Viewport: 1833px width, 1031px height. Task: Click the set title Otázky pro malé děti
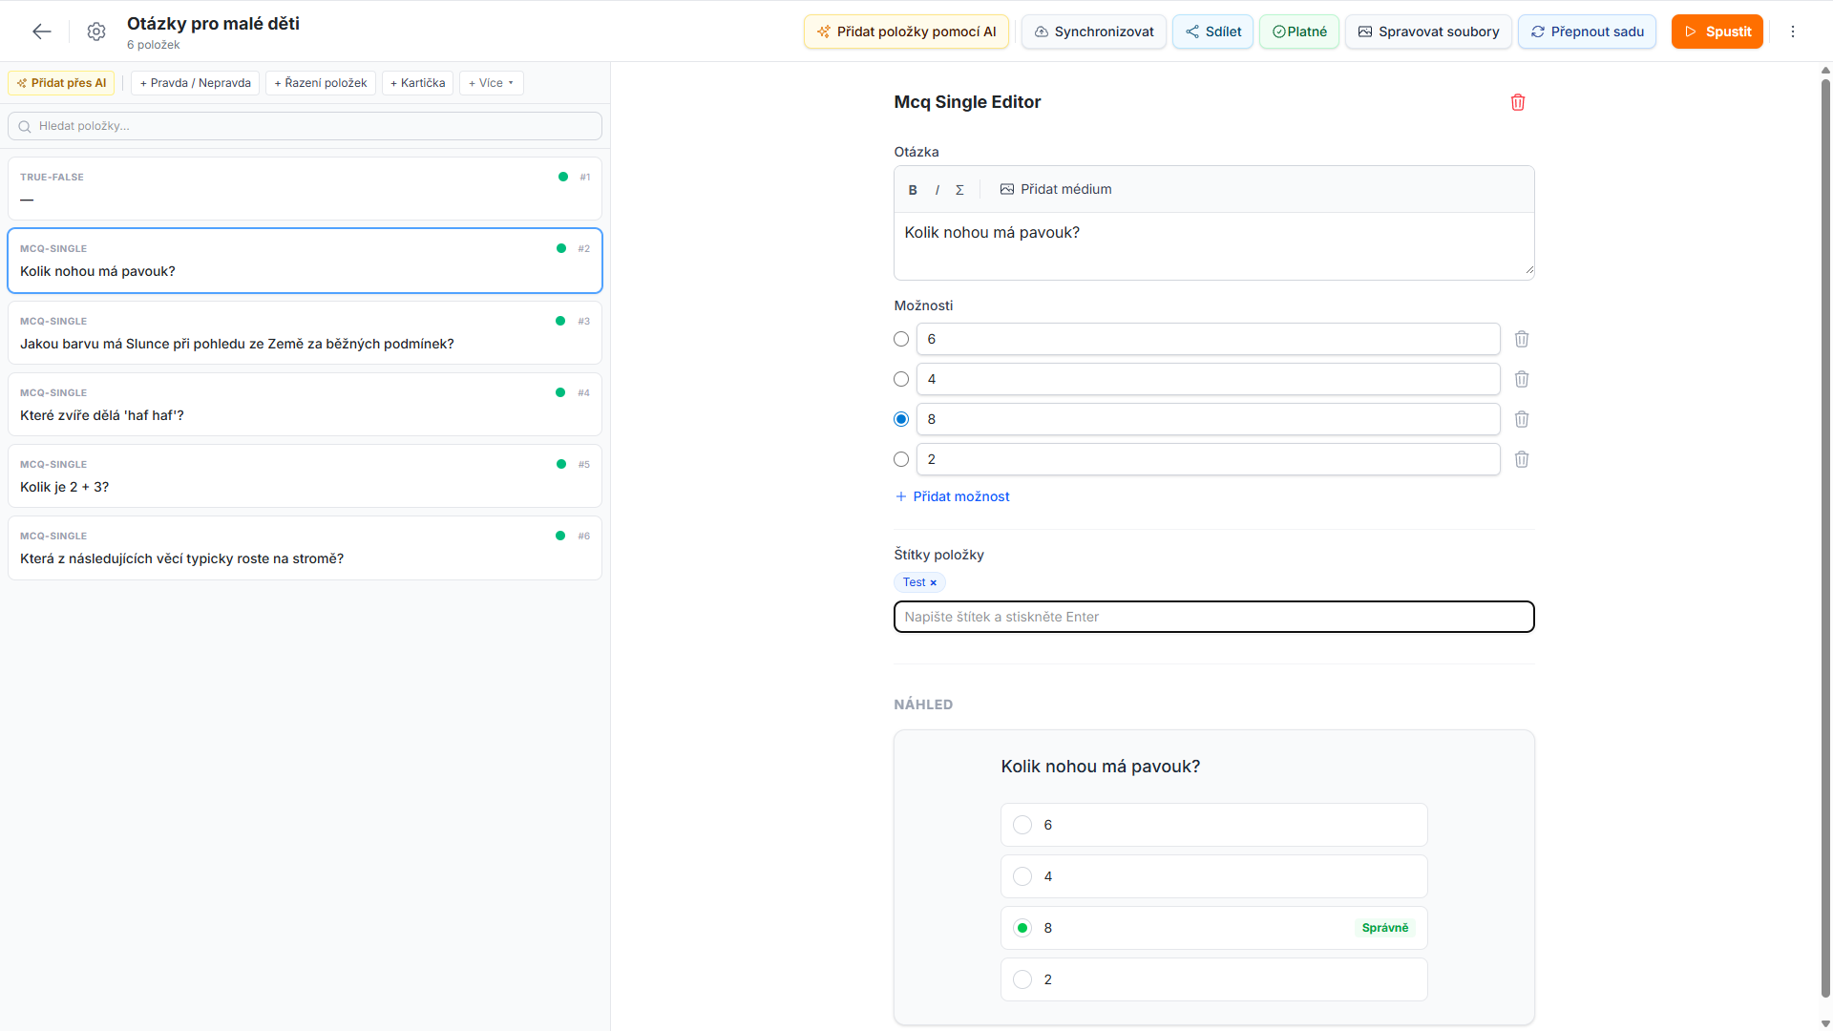pos(213,24)
